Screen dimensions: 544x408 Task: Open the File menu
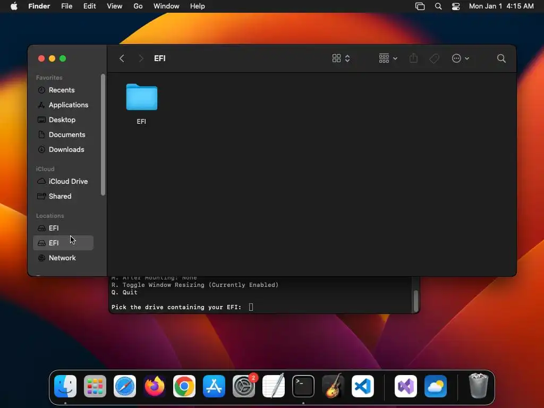(x=66, y=6)
